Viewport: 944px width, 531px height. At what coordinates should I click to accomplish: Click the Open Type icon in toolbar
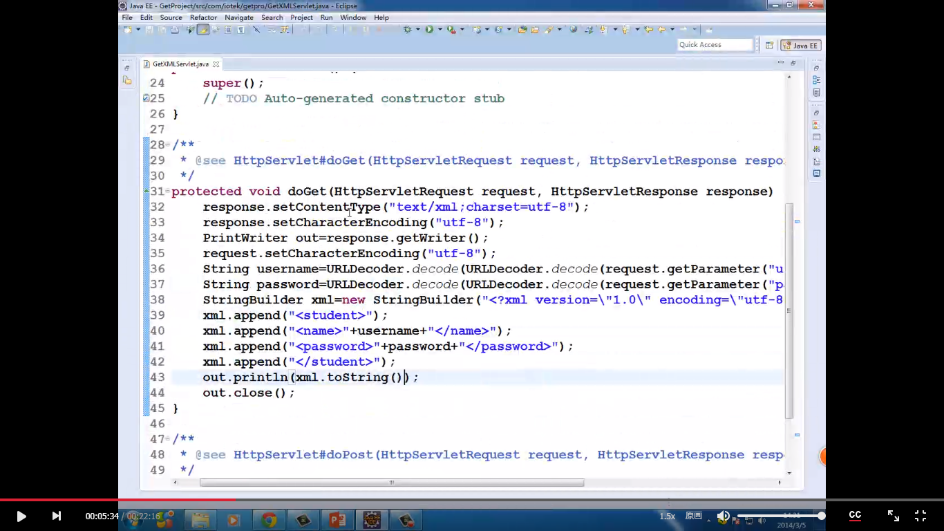pos(522,30)
